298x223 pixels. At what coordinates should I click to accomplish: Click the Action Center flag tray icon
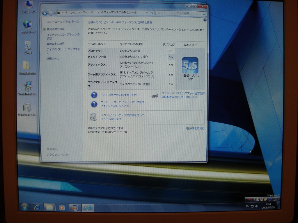247,206
